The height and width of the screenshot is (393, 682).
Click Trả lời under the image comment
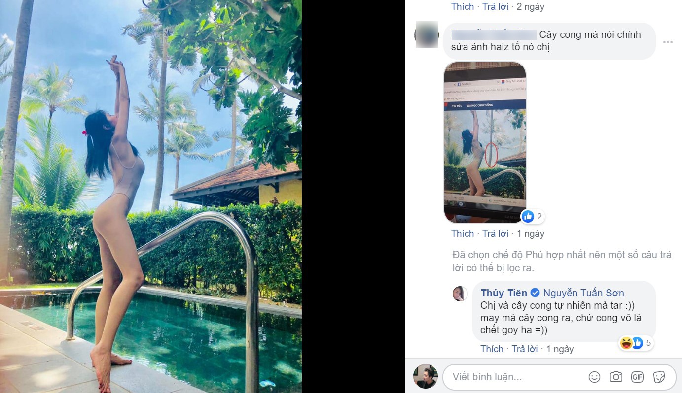coord(495,234)
